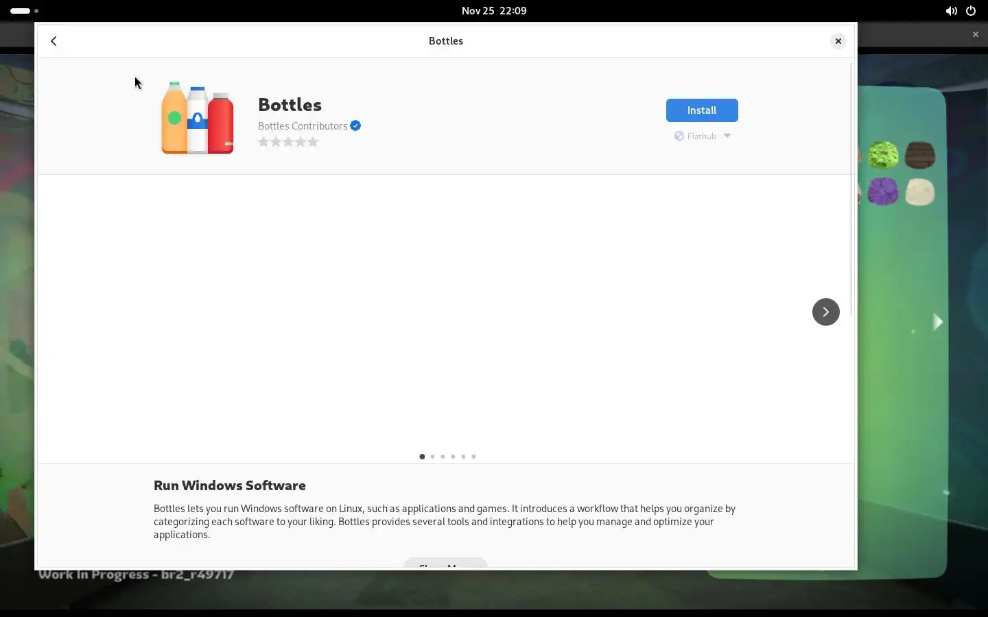The width and height of the screenshot is (988, 617).
Task: Open the clock showing Nov 25 22:09
Action: 494,11
